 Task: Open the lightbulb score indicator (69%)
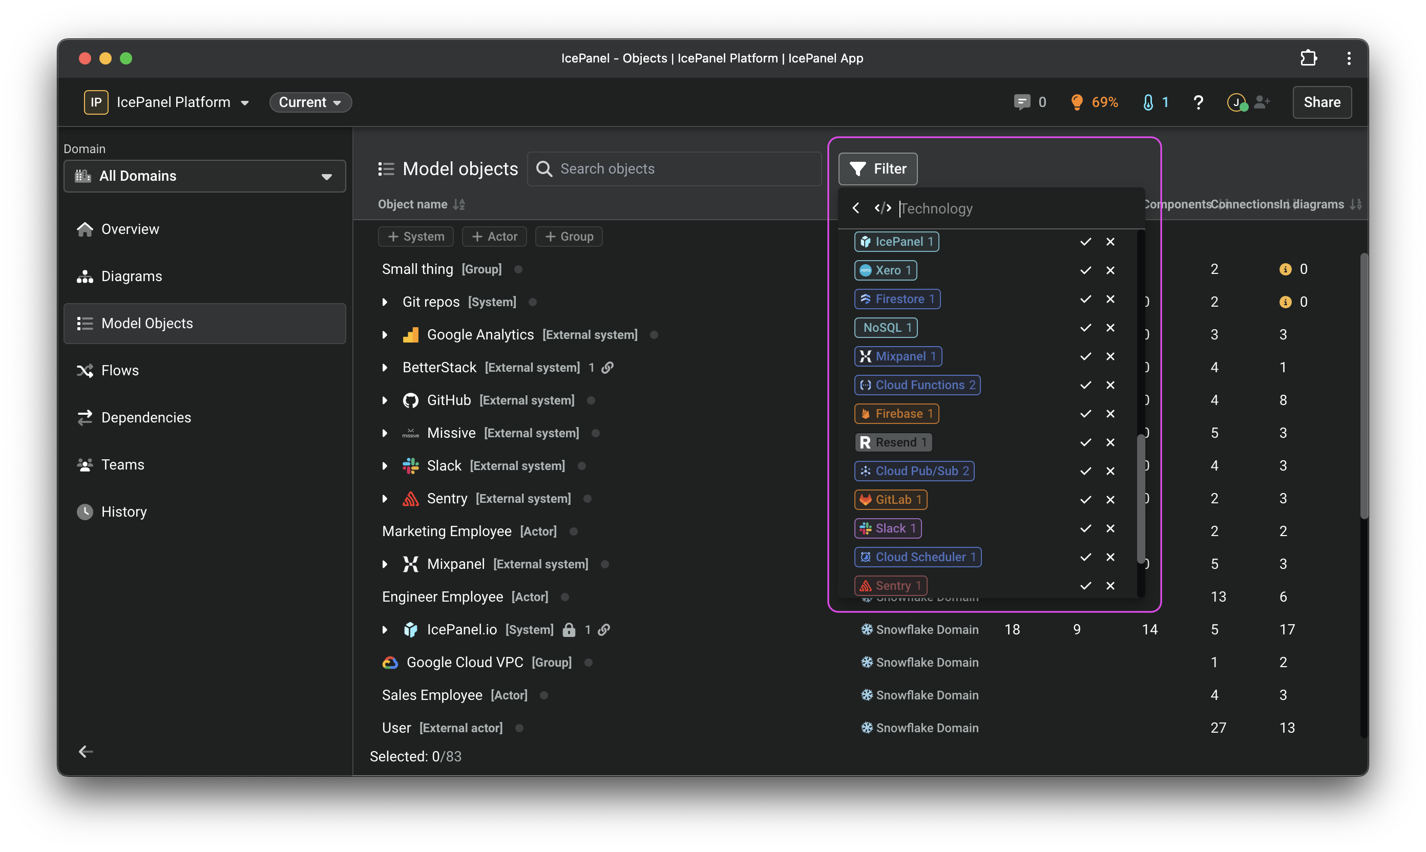point(1094,102)
